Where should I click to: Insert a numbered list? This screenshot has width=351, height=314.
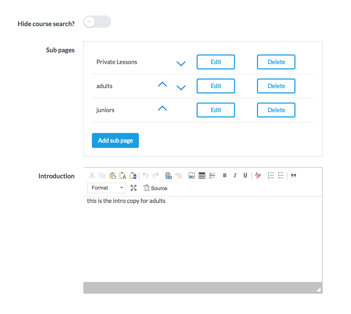tap(271, 175)
